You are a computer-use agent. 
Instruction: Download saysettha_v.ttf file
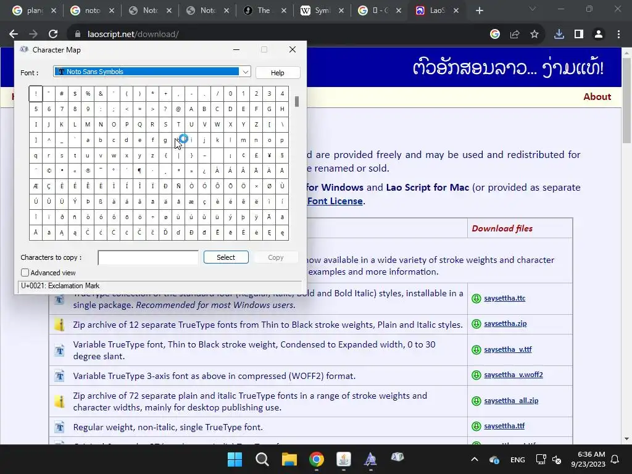pos(508,349)
